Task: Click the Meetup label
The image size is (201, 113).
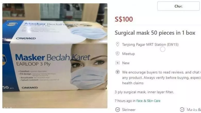Action: pyautogui.click(x=128, y=54)
